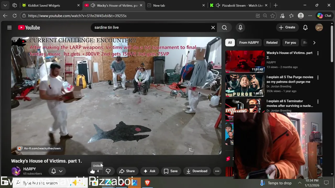Open Dr. Jordan Breeding channel under Purge video

click(279, 86)
